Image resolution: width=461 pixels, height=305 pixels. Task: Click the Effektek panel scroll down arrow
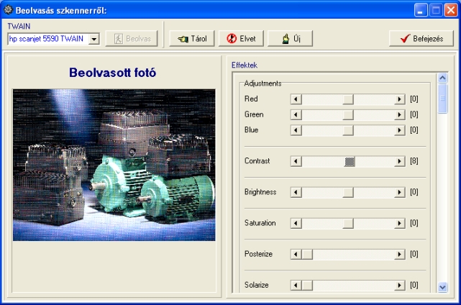pos(442,287)
